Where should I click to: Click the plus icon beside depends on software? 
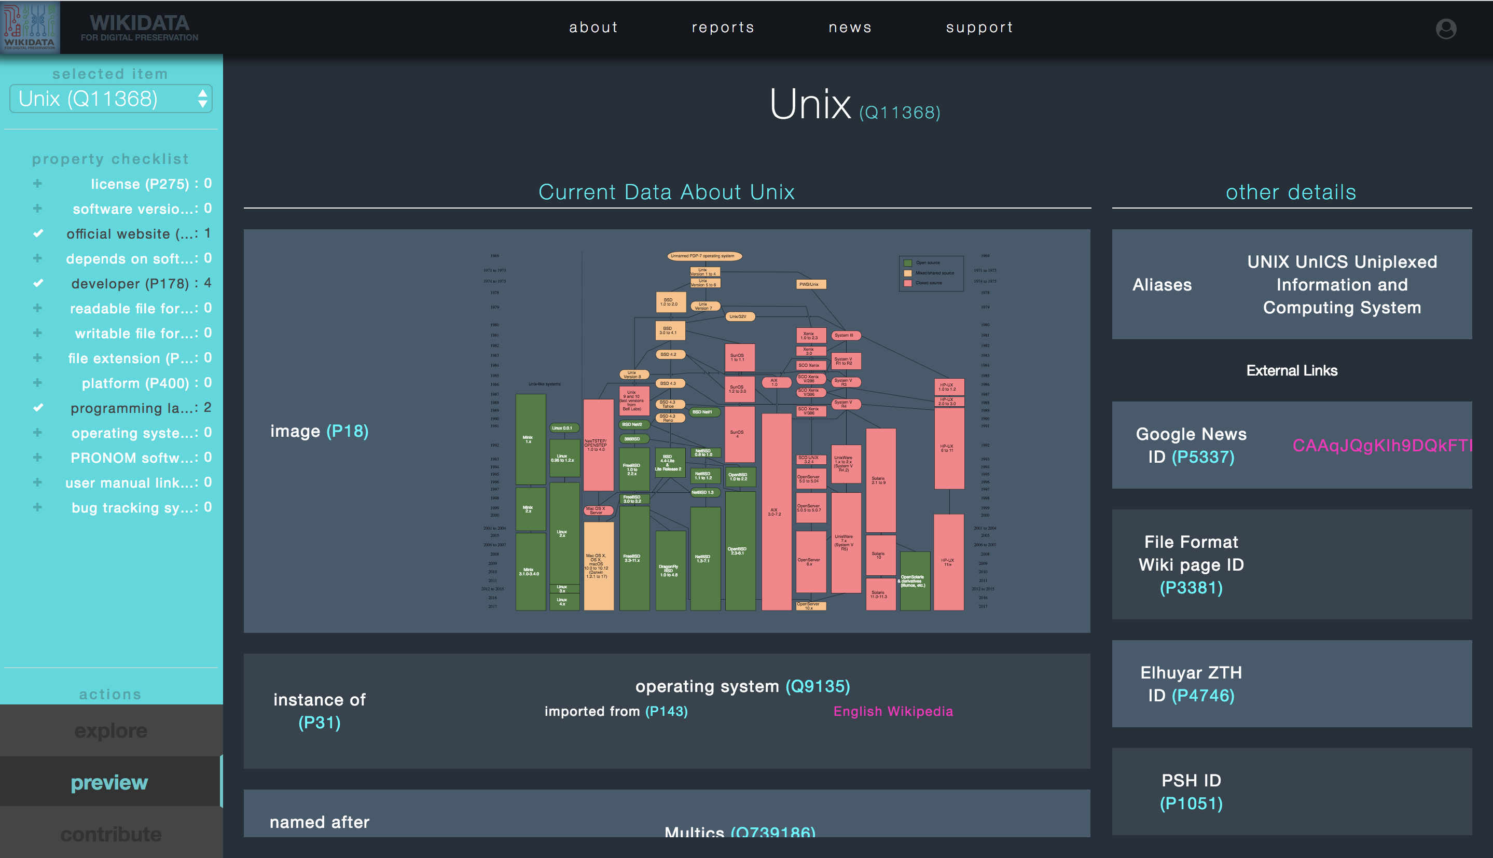click(38, 258)
